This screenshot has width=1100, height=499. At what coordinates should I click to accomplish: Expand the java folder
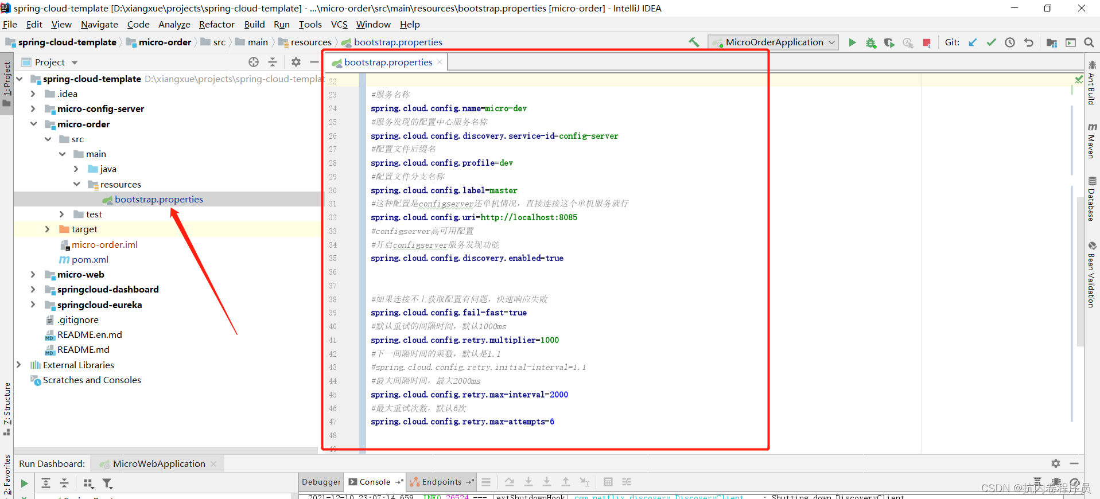[76, 169]
